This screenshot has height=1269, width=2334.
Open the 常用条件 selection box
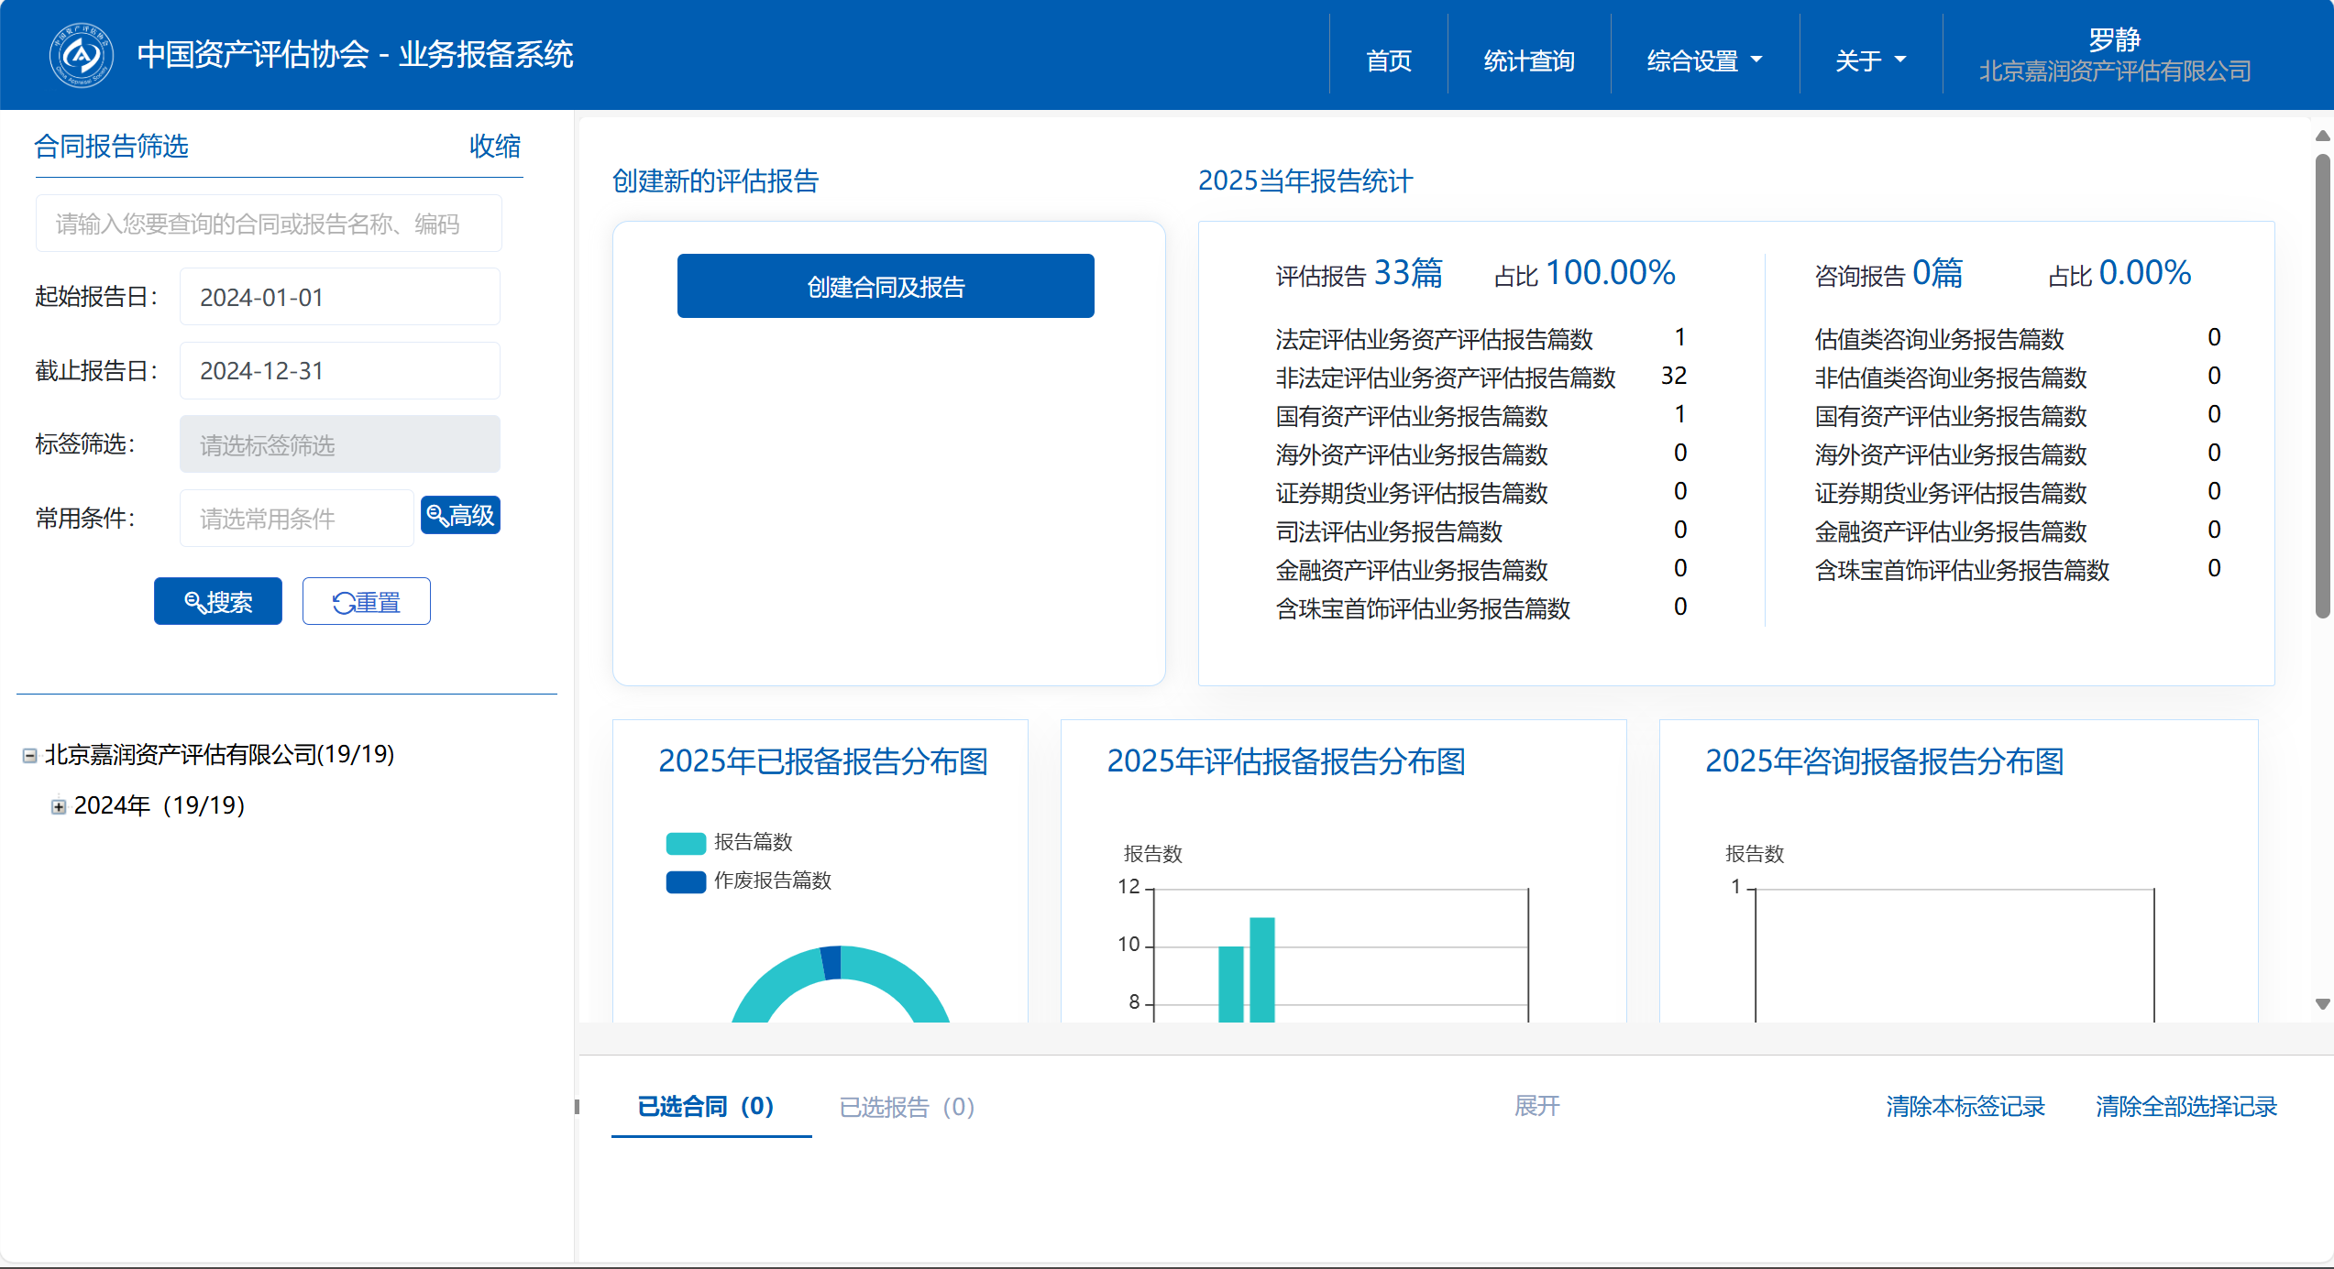point(296,519)
